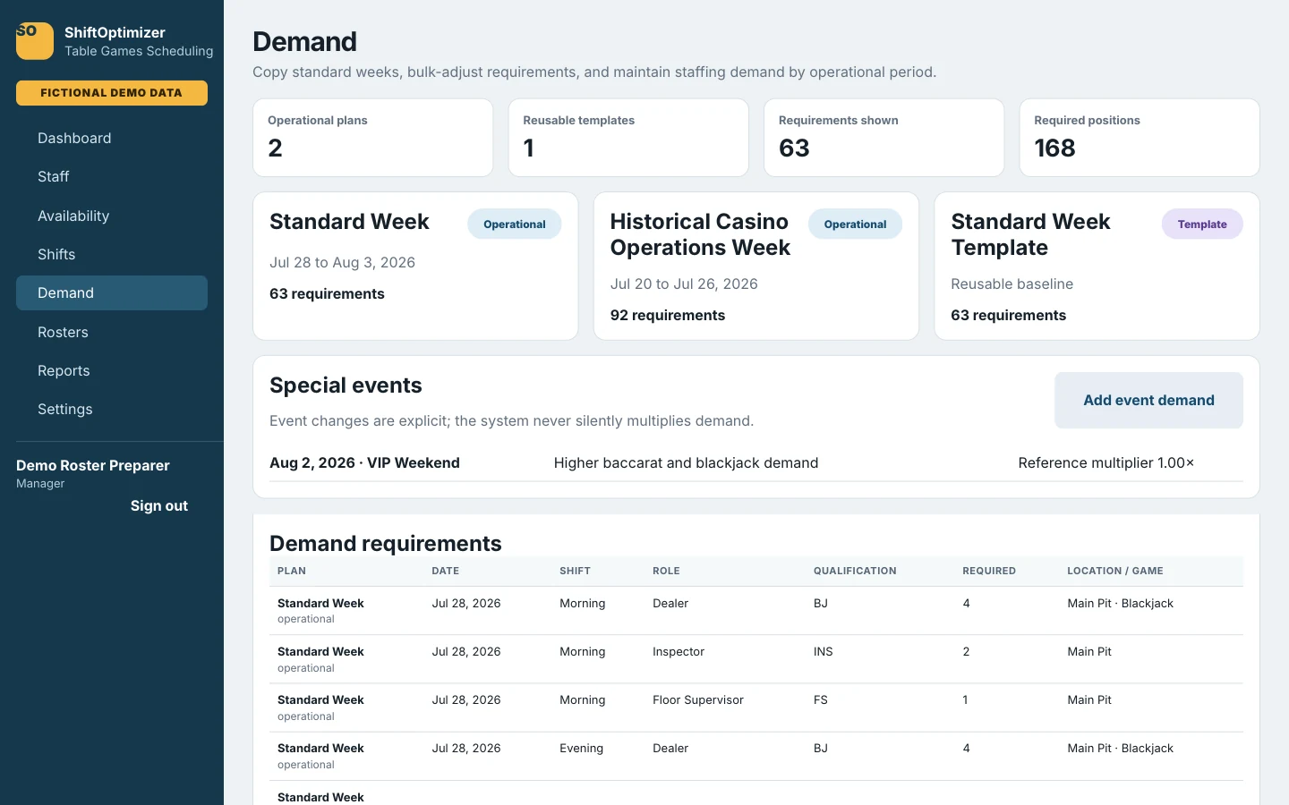Click the purple Template badge
The width and height of the screenshot is (1289, 805).
pyautogui.click(x=1202, y=225)
